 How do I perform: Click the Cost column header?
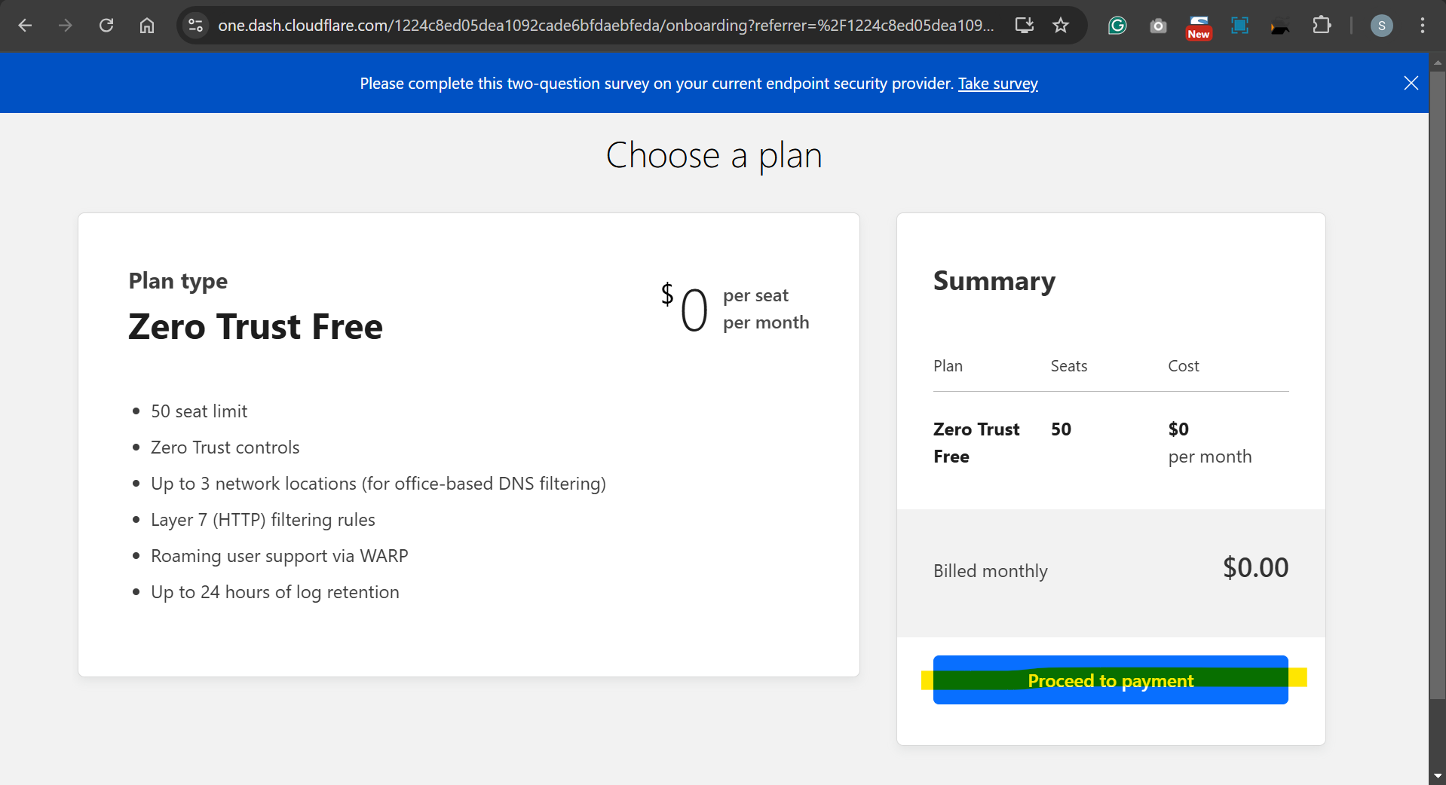[x=1184, y=366]
